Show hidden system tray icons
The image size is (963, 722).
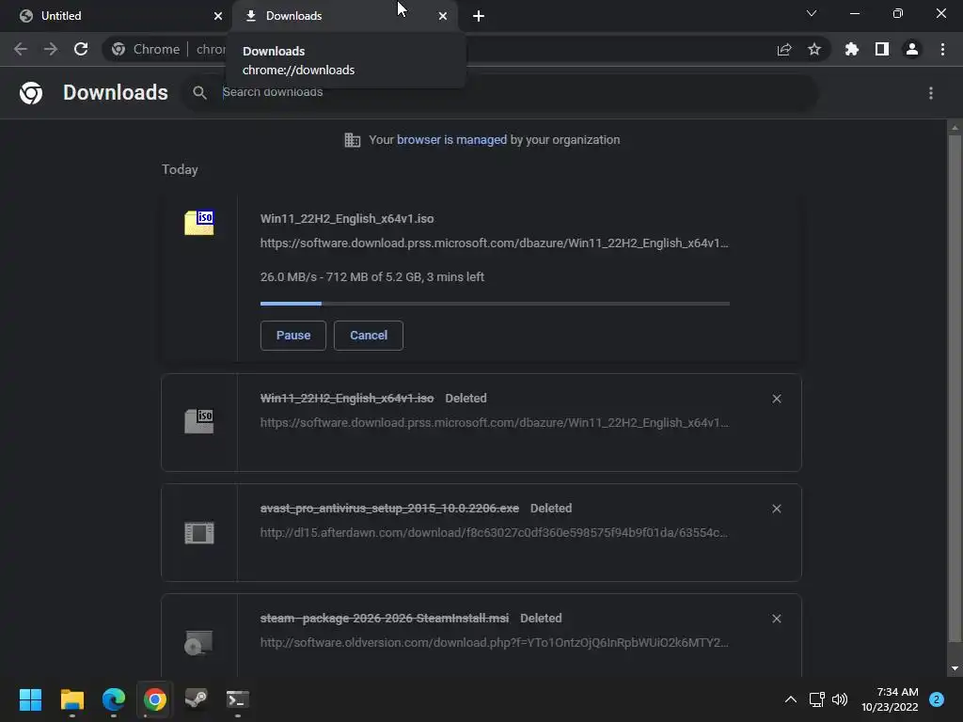tap(791, 699)
